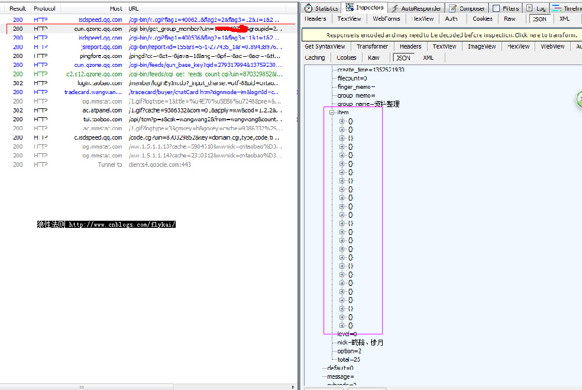Select the finger_memo tree node
The height and width of the screenshot is (390, 582).
(x=356, y=86)
